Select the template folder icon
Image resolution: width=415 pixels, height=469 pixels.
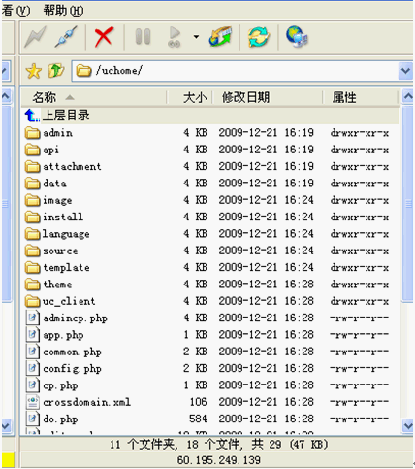point(33,267)
